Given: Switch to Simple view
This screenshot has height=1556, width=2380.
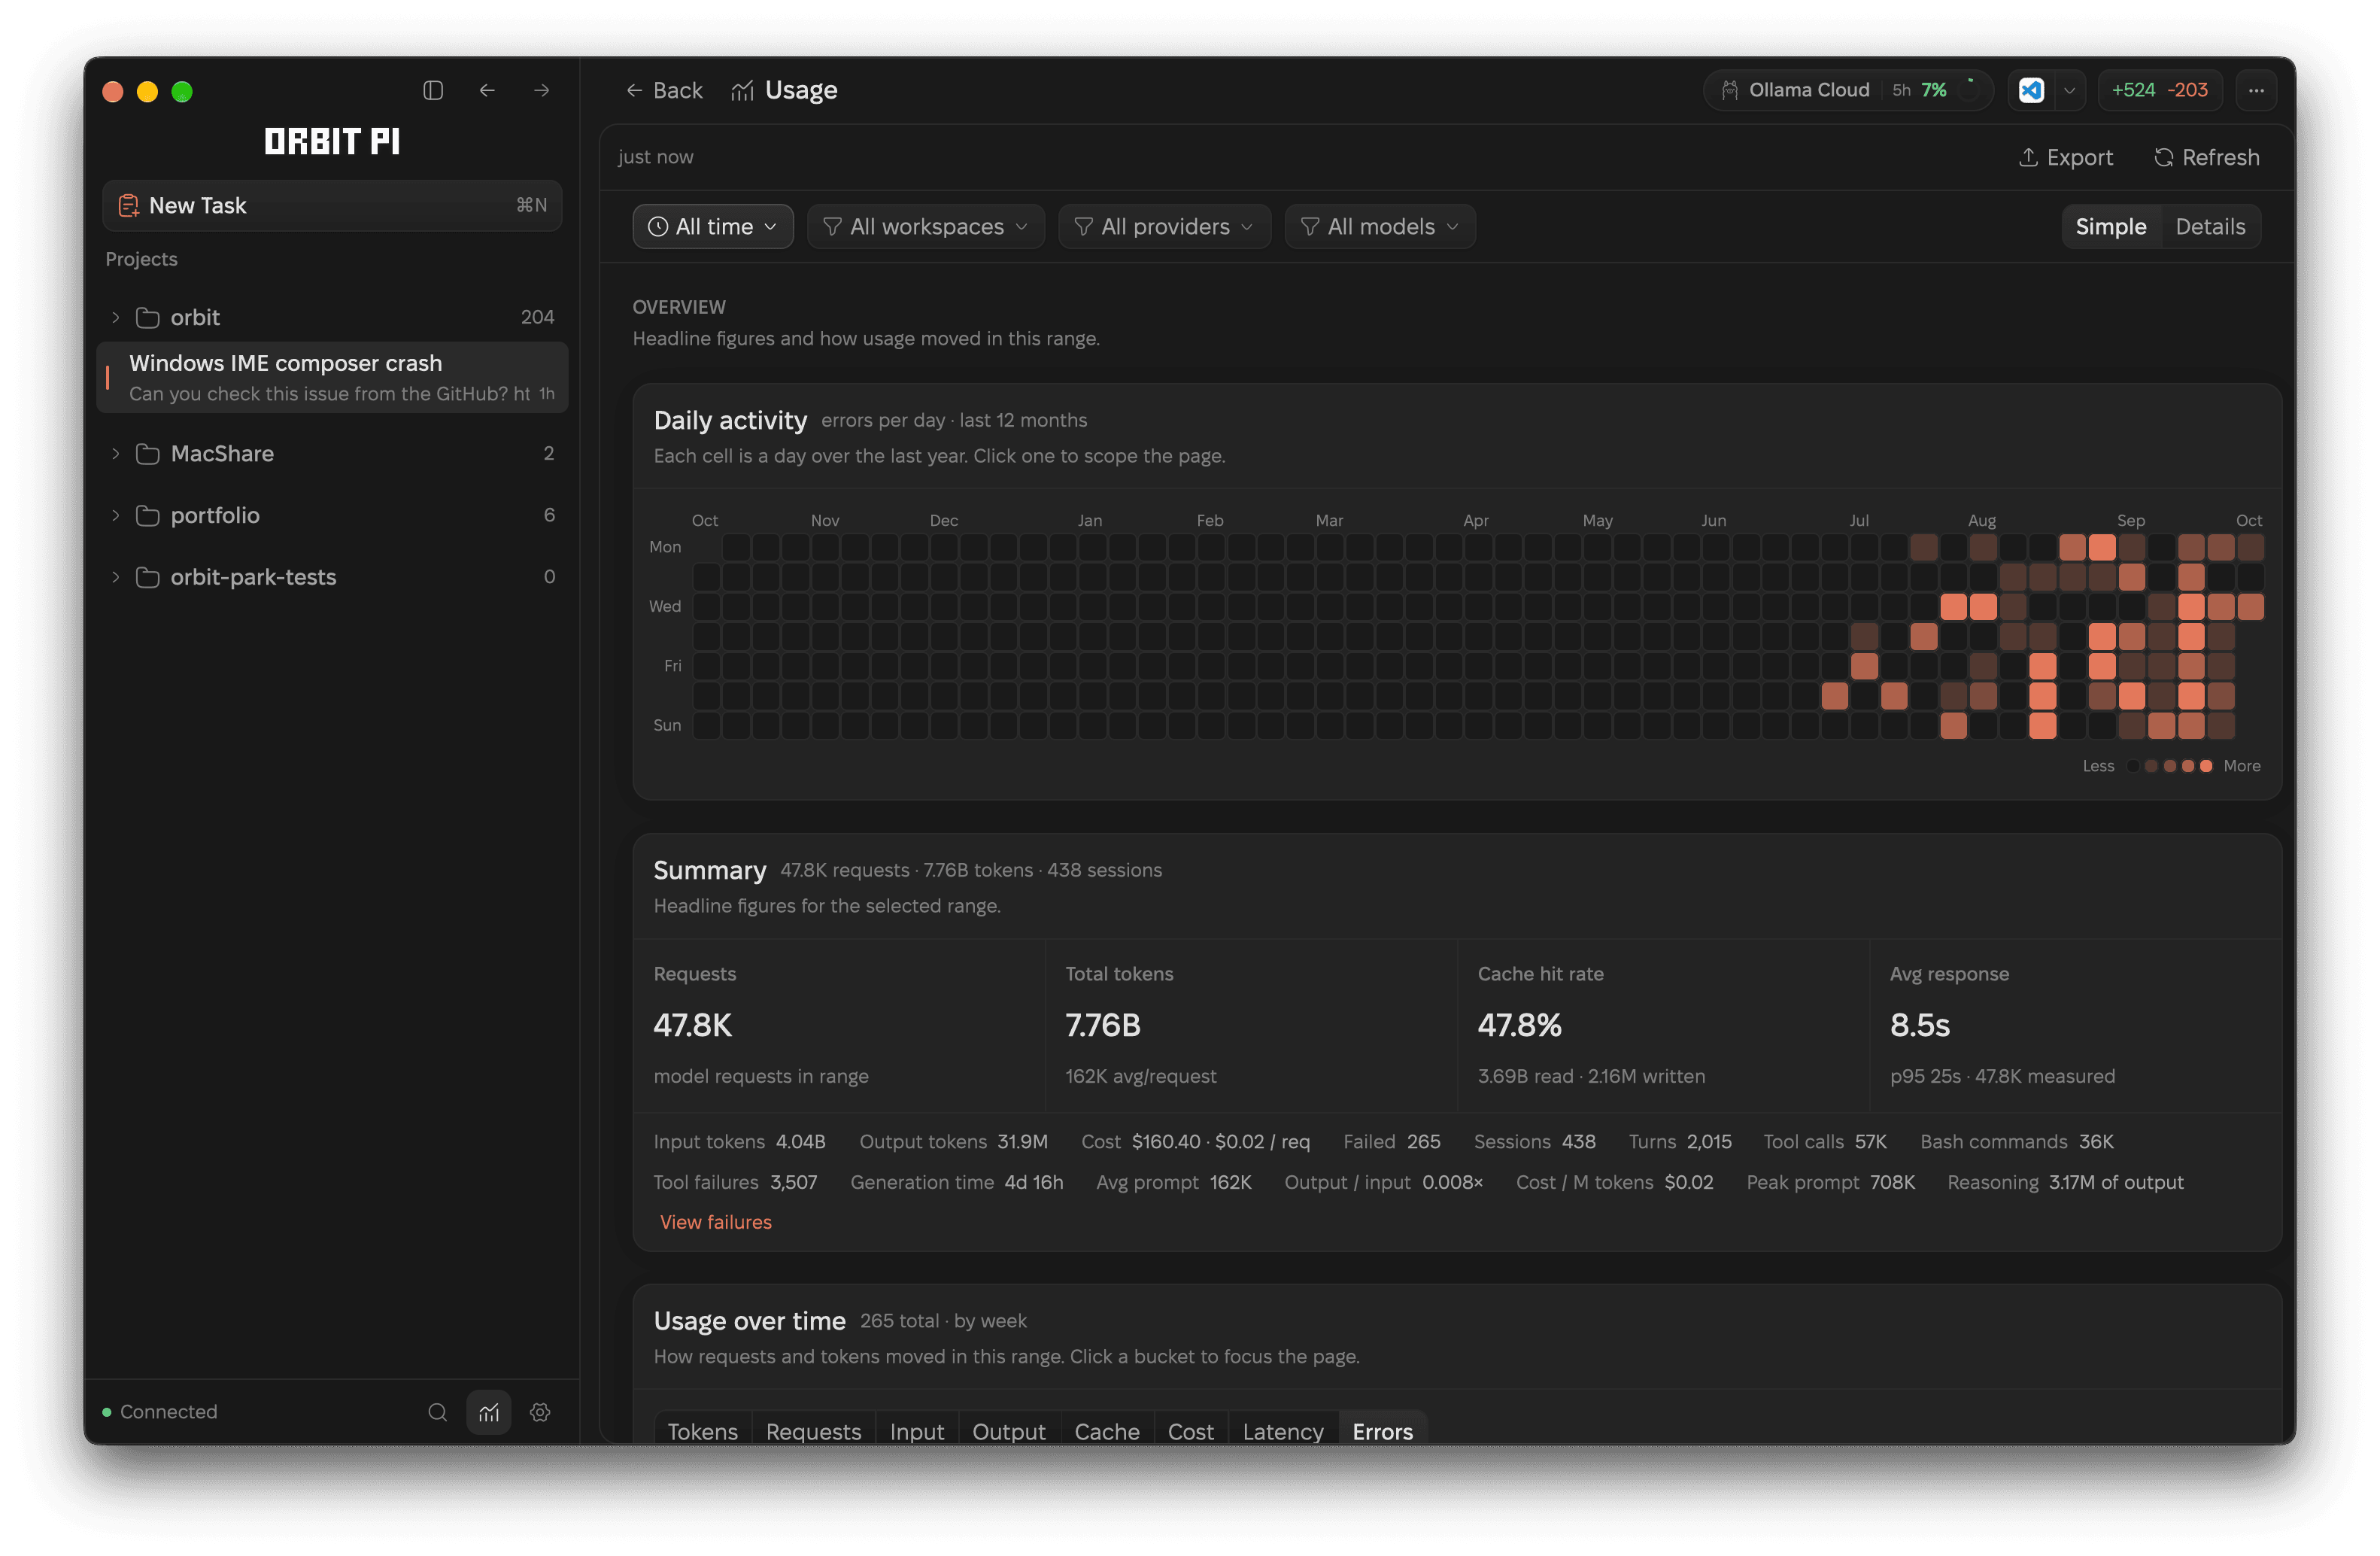Looking at the screenshot, I should click(2110, 227).
